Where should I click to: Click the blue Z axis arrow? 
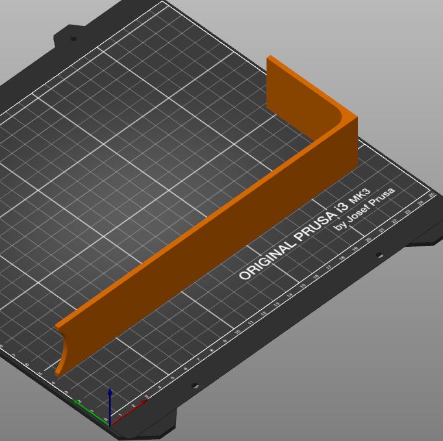point(110,406)
